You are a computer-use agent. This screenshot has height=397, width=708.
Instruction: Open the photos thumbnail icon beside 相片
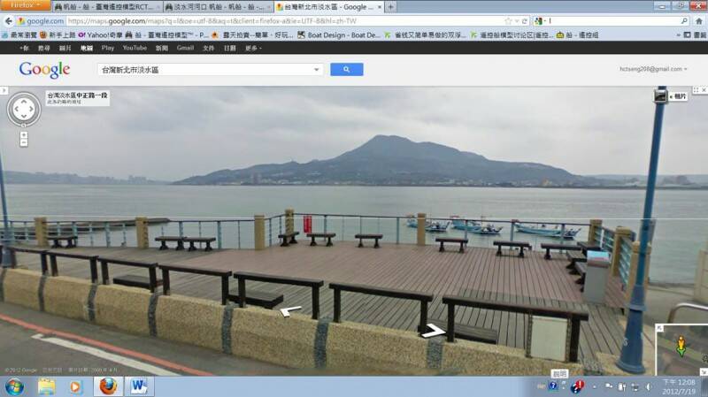(660, 96)
